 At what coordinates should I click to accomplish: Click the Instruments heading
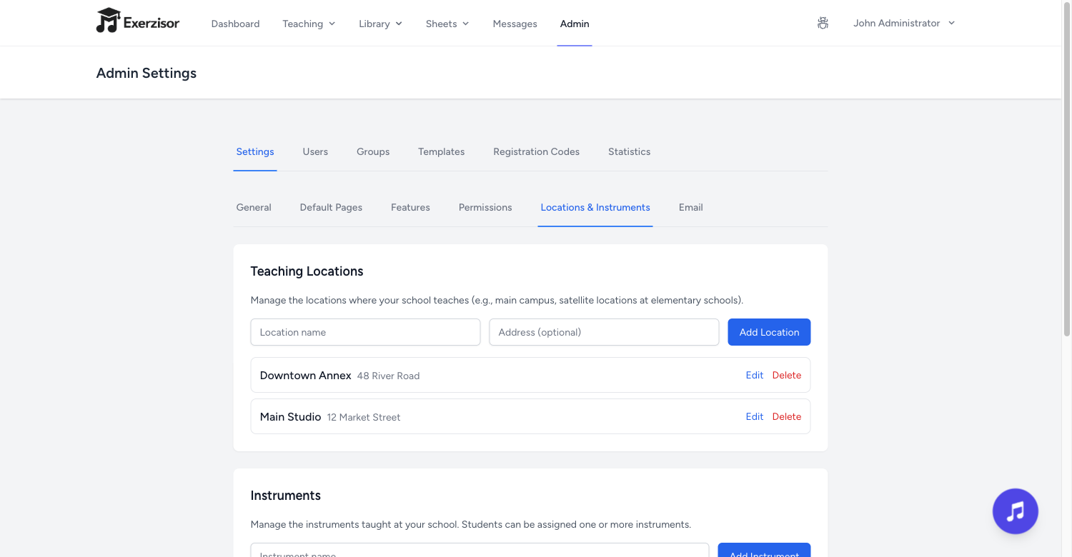pos(285,496)
